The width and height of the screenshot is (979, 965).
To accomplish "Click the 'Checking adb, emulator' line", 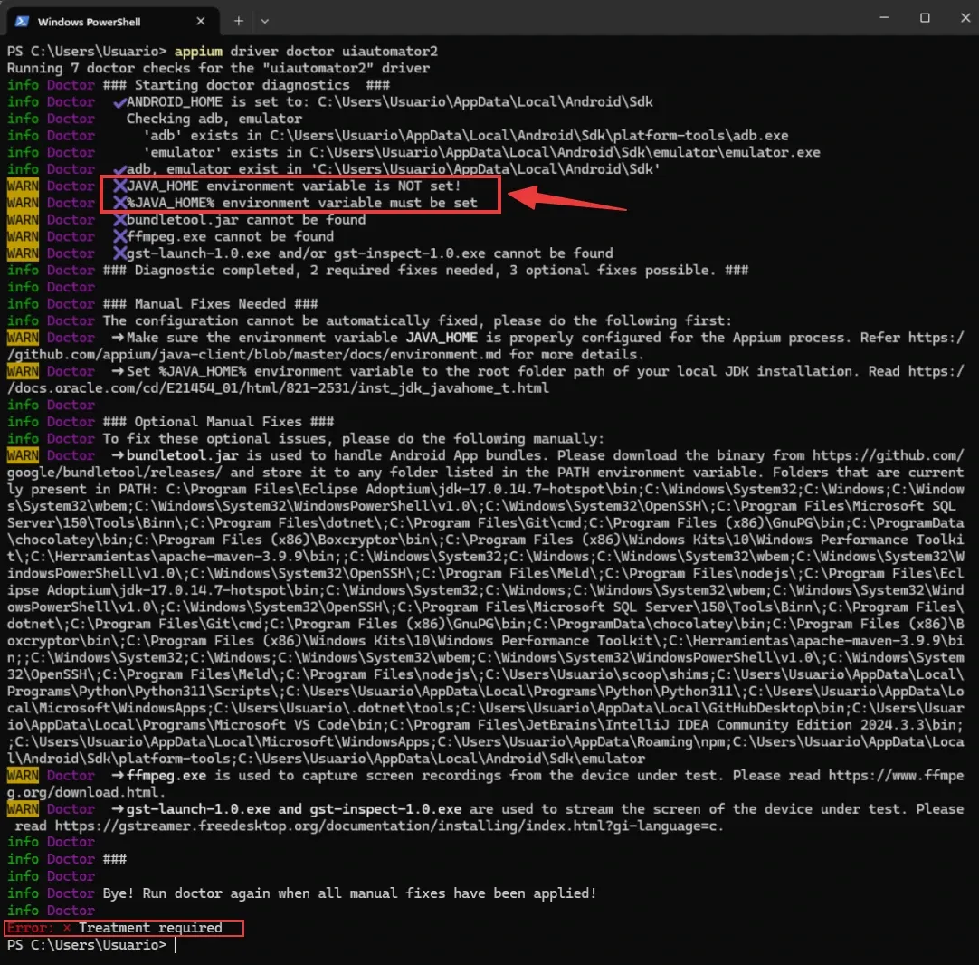I will tap(214, 119).
